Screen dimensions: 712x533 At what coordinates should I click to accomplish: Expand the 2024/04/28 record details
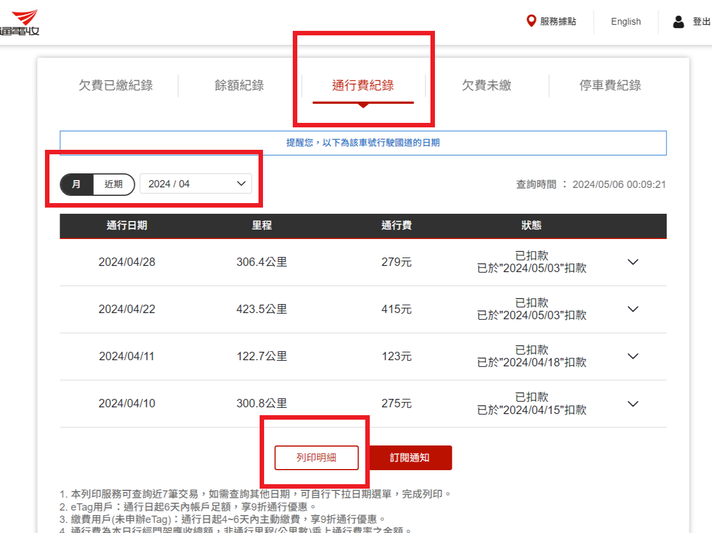click(633, 262)
